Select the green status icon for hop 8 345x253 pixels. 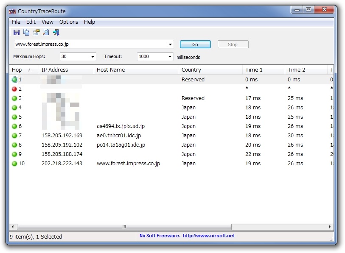[x=14, y=145]
